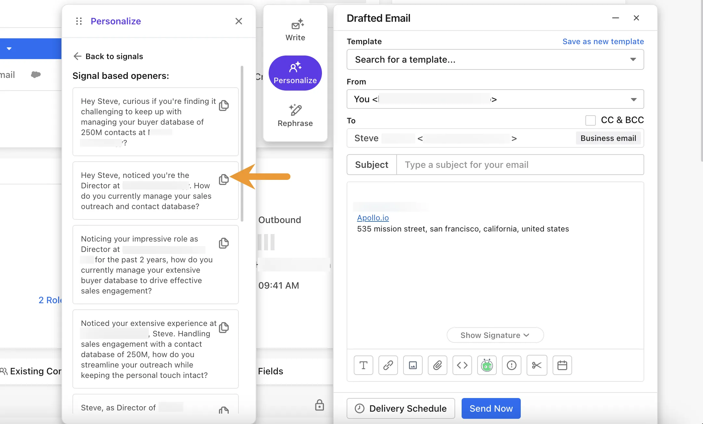The width and height of the screenshot is (703, 424).
Task: Click the code snippet brackets icon
Action: click(x=462, y=365)
